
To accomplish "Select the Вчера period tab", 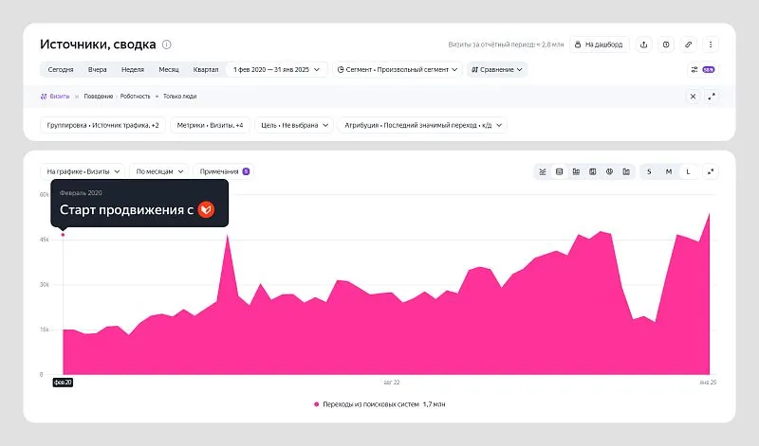I will [98, 69].
